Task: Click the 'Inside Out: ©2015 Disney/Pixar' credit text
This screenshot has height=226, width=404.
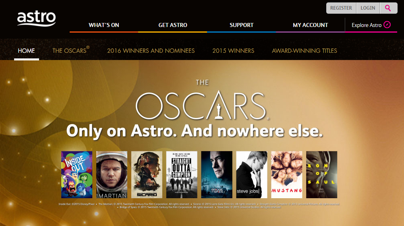Action: click(77, 204)
